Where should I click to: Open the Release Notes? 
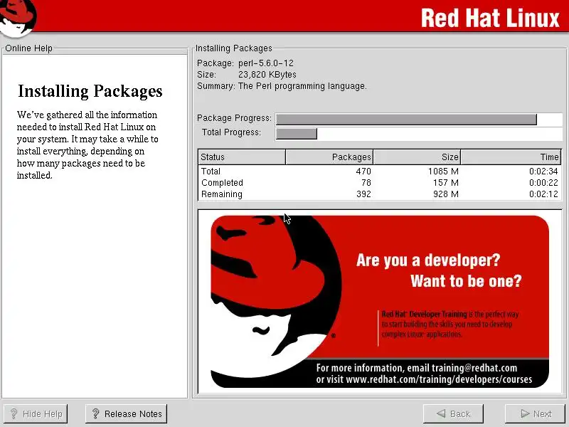click(127, 413)
